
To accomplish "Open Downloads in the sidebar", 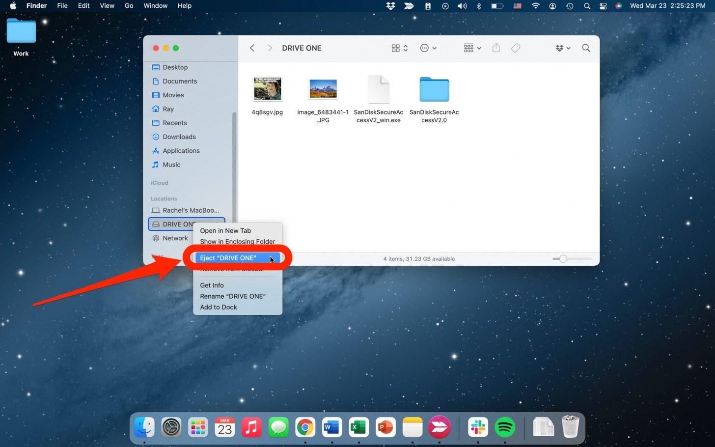I will pos(179,137).
